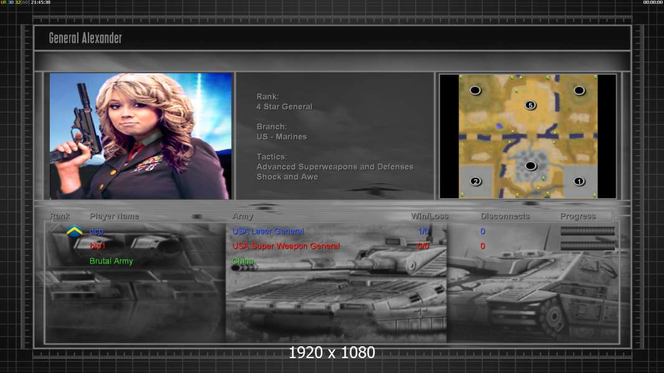664x373 pixels.
Task: Click the Branch: label
Action: 272,127
